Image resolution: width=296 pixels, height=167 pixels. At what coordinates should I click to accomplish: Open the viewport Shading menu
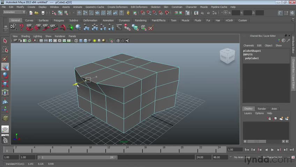(25, 36)
